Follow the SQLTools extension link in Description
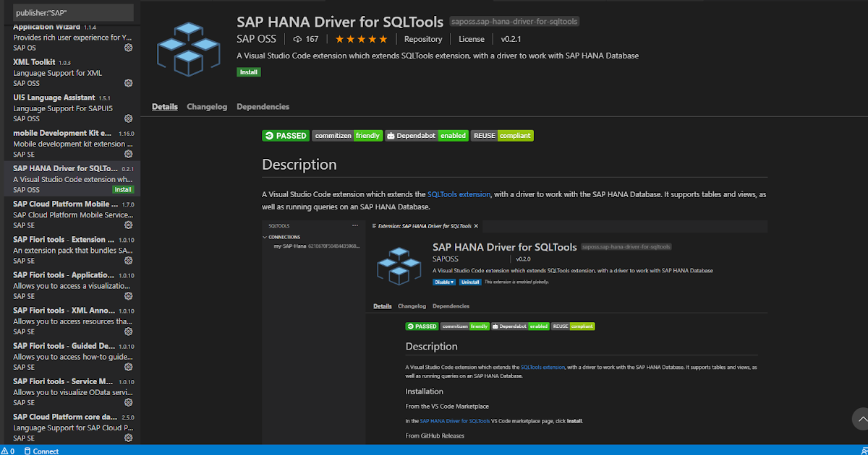 pos(459,194)
